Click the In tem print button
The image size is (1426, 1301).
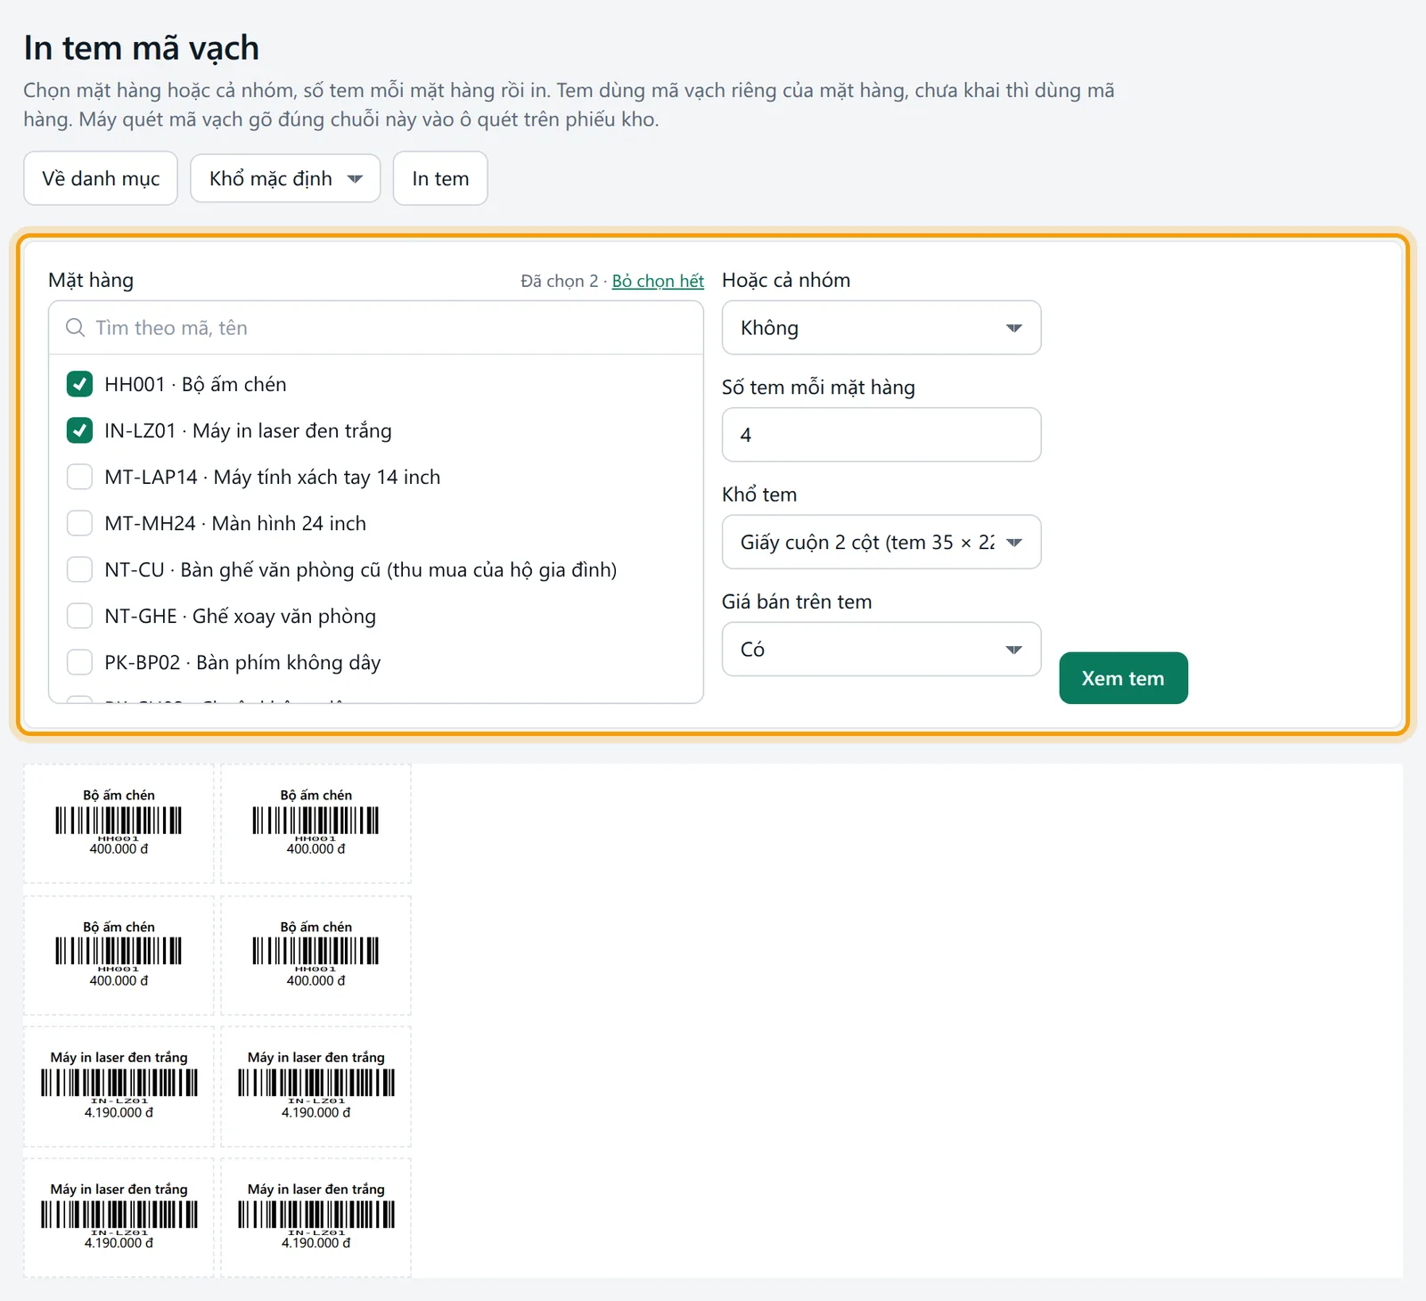click(x=440, y=178)
